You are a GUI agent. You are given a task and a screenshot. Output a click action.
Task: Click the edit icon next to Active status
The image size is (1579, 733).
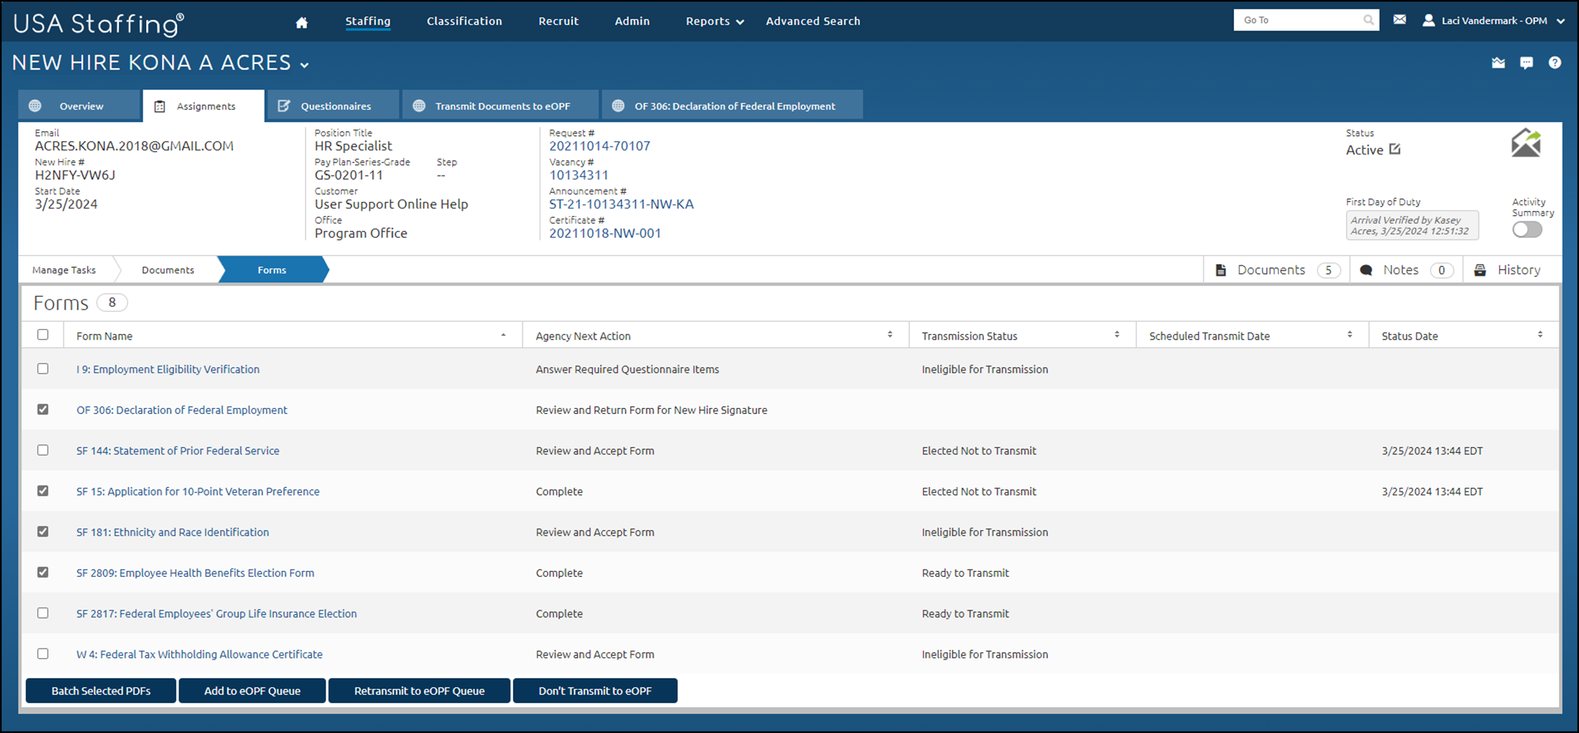[x=1395, y=150]
